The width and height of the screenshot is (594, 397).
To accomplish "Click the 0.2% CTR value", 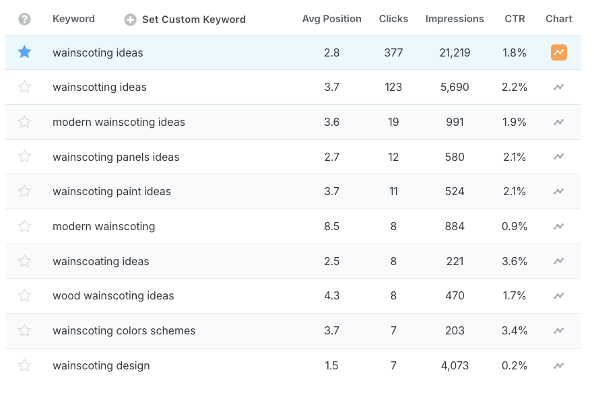I will [515, 365].
